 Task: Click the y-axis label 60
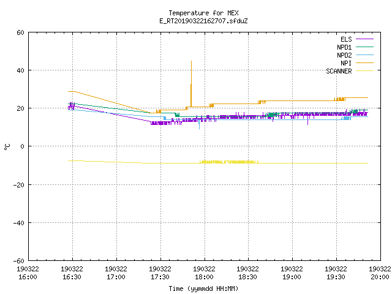[x=20, y=32]
